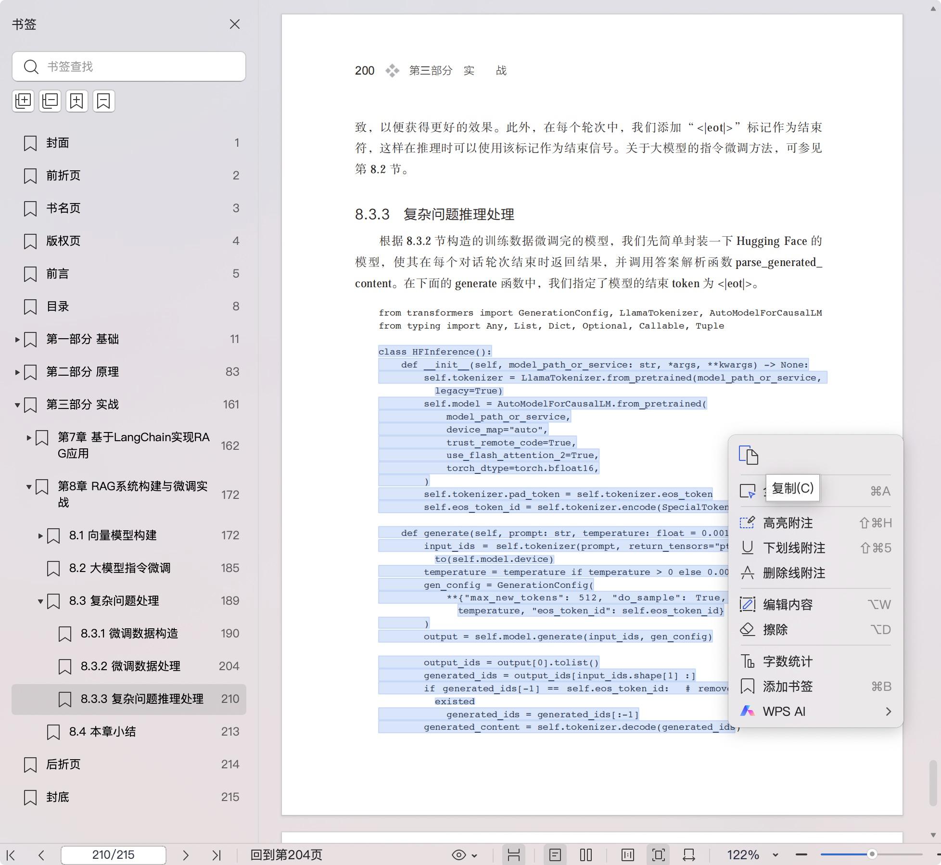Choose 下划线附注 from the context menu
This screenshot has height=865, width=941.
(815, 548)
